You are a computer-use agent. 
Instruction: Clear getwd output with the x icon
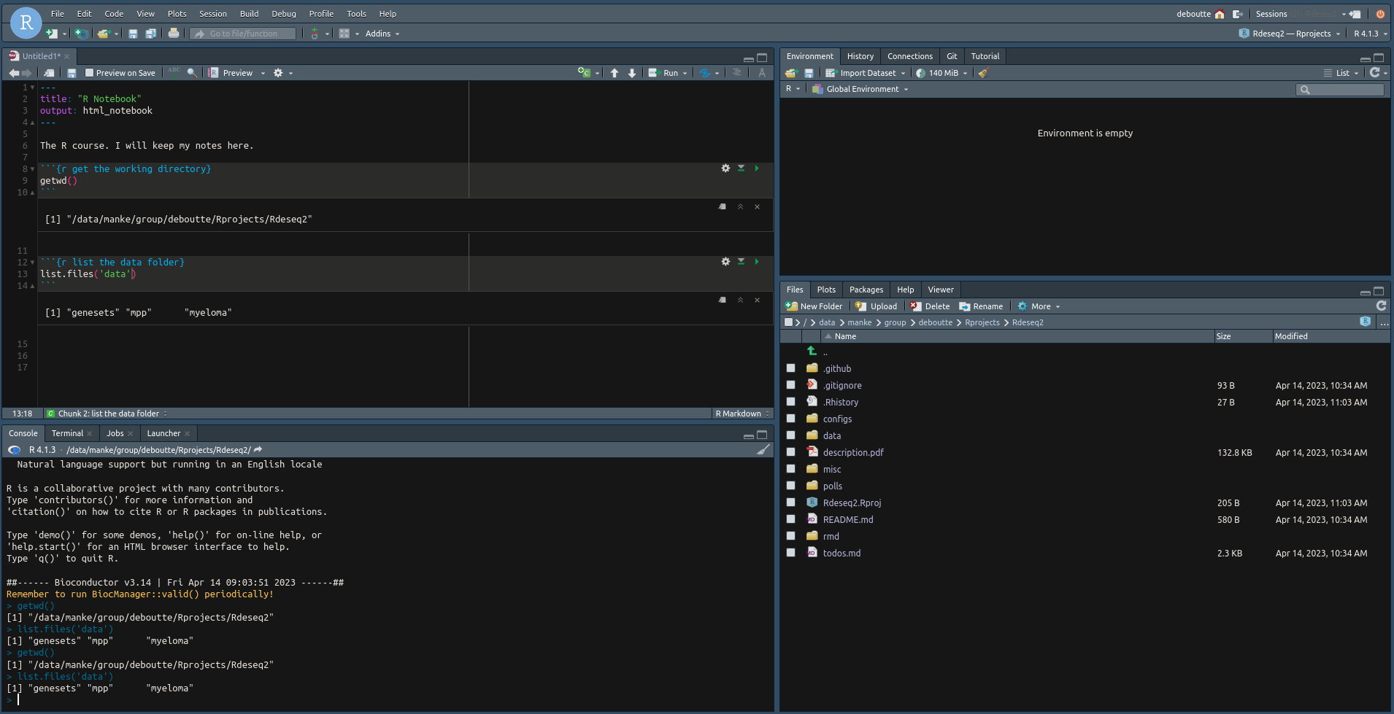[x=757, y=207]
